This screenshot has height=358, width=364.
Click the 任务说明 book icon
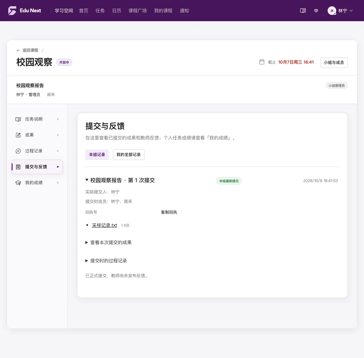coord(18,119)
